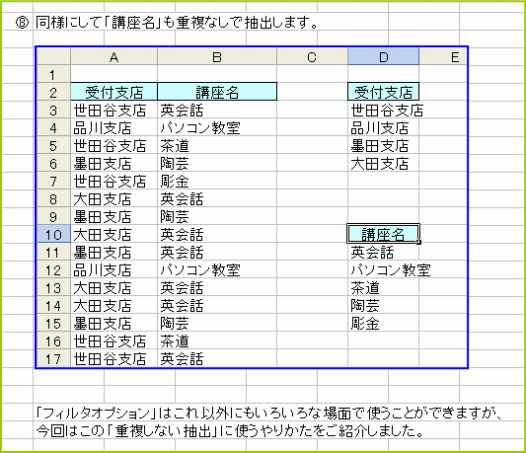Click the select-all corner of the sheet
The image size is (526, 453).
pyautogui.click(x=53, y=56)
